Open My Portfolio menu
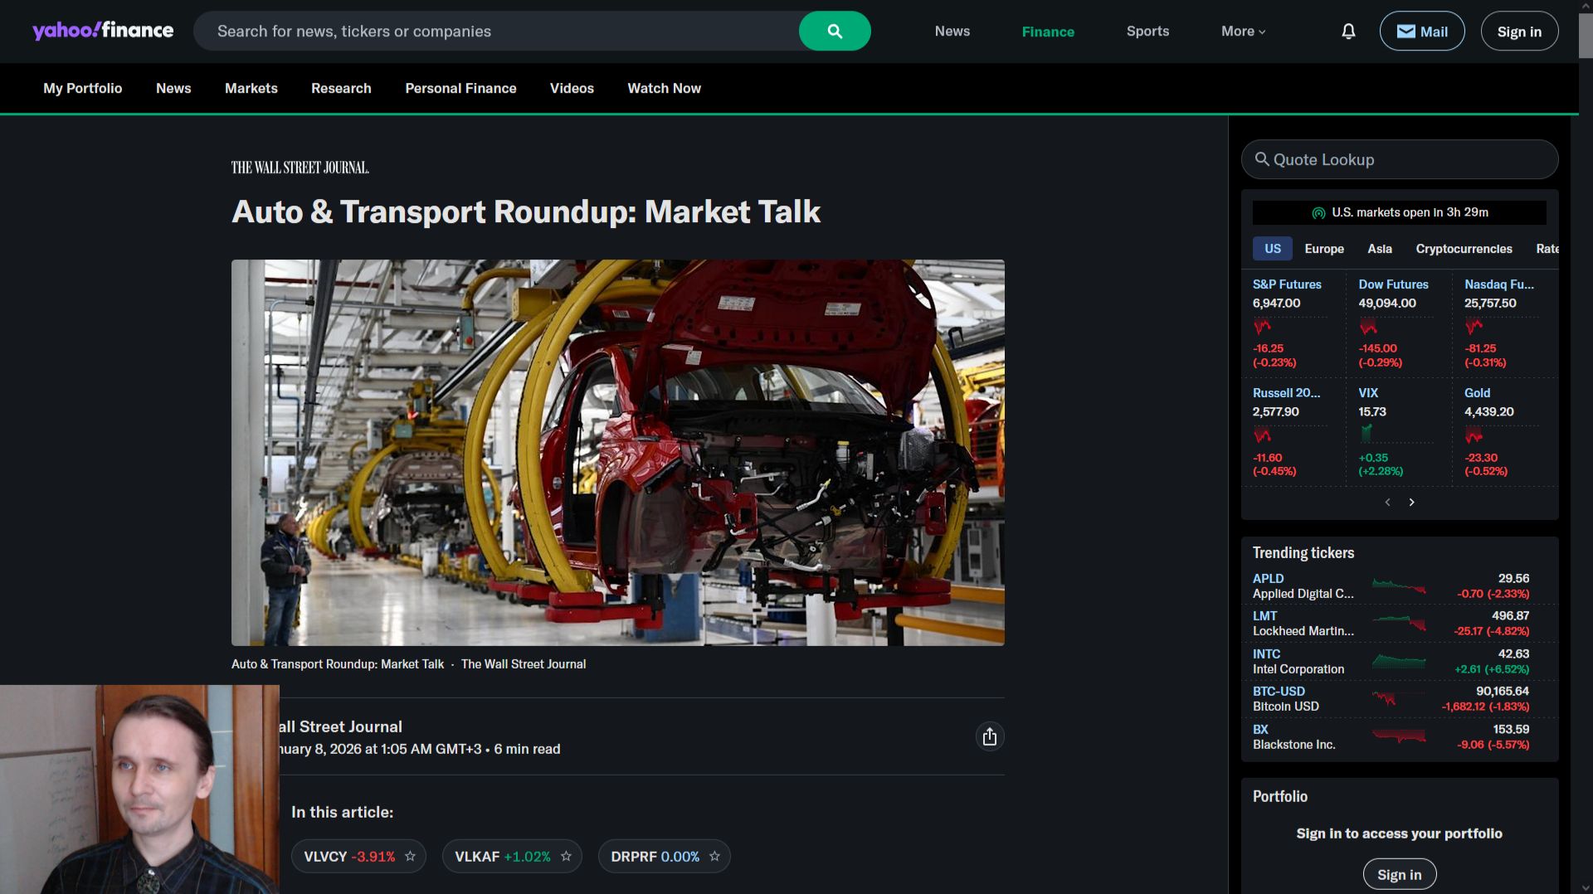 tap(82, 88)
